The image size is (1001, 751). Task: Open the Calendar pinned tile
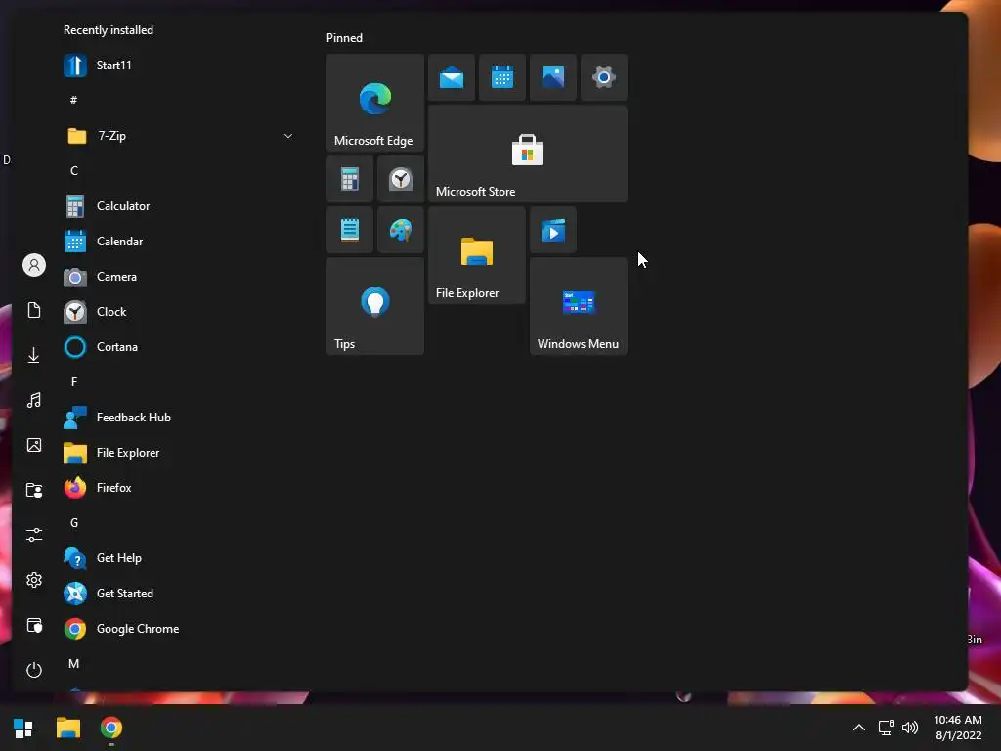click(x=502, y=77)
